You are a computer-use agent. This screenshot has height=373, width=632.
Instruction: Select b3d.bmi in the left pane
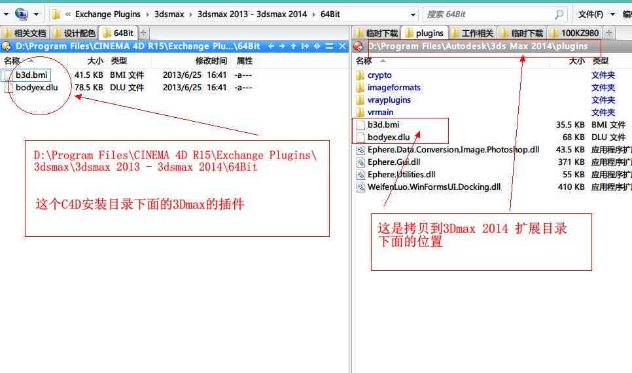[31, 75]
